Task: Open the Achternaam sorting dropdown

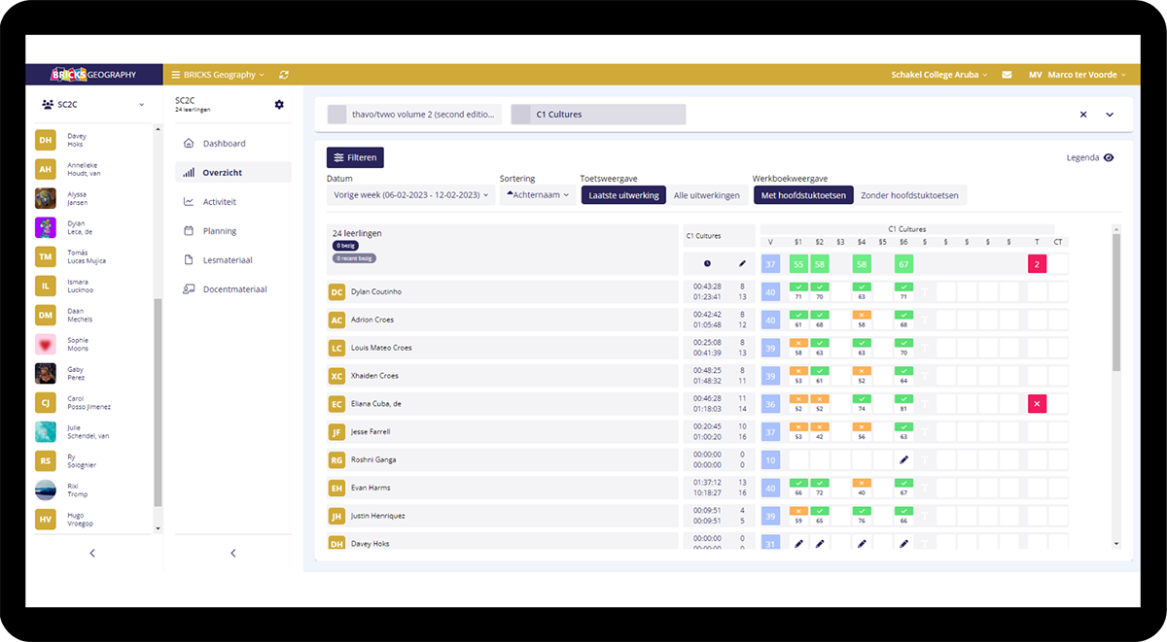Action: click(540, 195)
